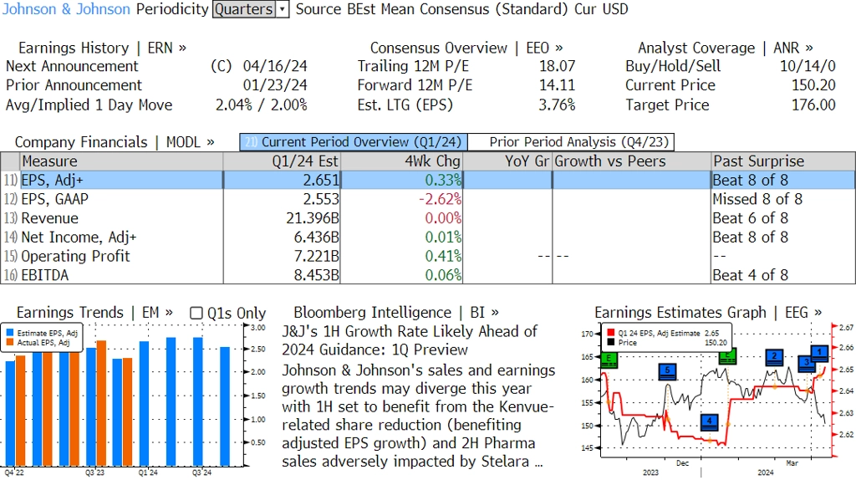Viewport: 856px width, 480px height.
Task: Click the blue marker numbered 5 on graph
Action: click(667, 370)
